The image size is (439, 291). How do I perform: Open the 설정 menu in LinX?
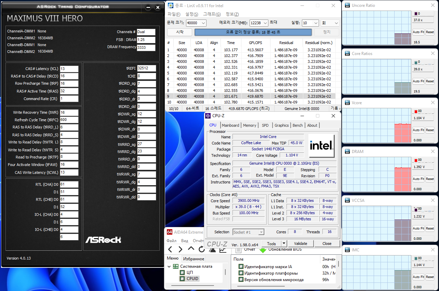coord(191,14)
